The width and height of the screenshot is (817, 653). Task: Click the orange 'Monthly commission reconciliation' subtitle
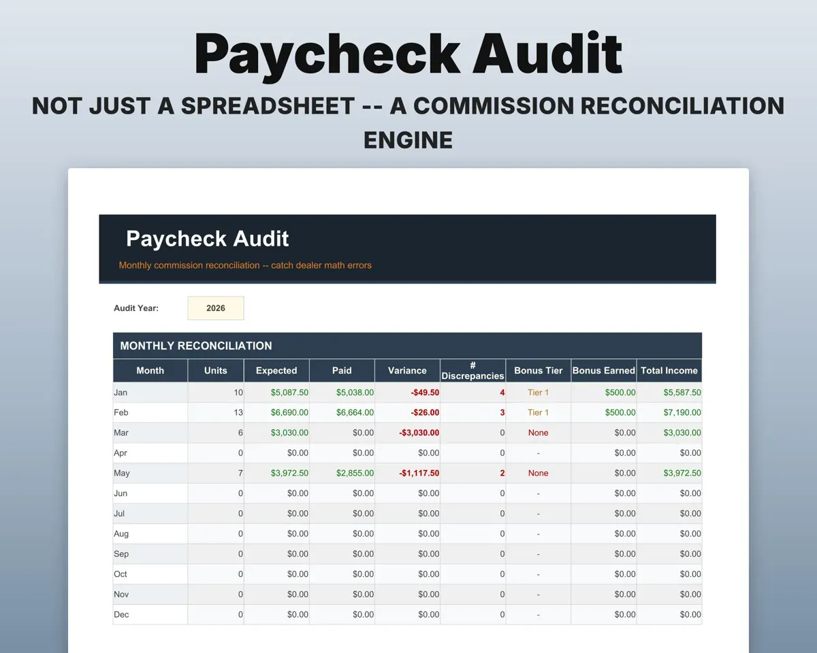[x=245, y=265]
